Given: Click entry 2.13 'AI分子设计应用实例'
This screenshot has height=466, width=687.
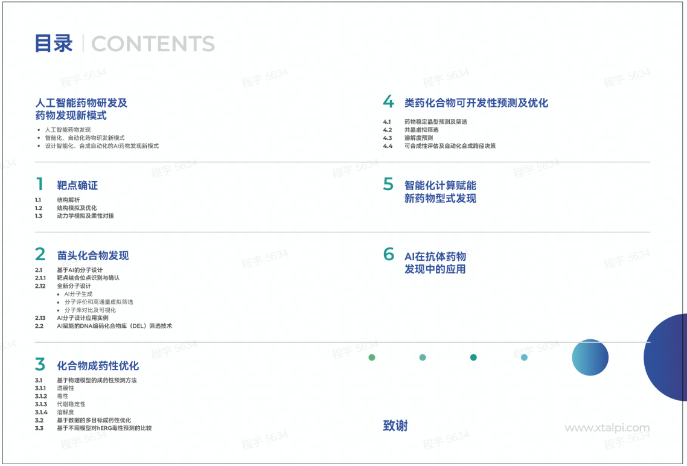Looking at the screenshot, I should point(82,318).
